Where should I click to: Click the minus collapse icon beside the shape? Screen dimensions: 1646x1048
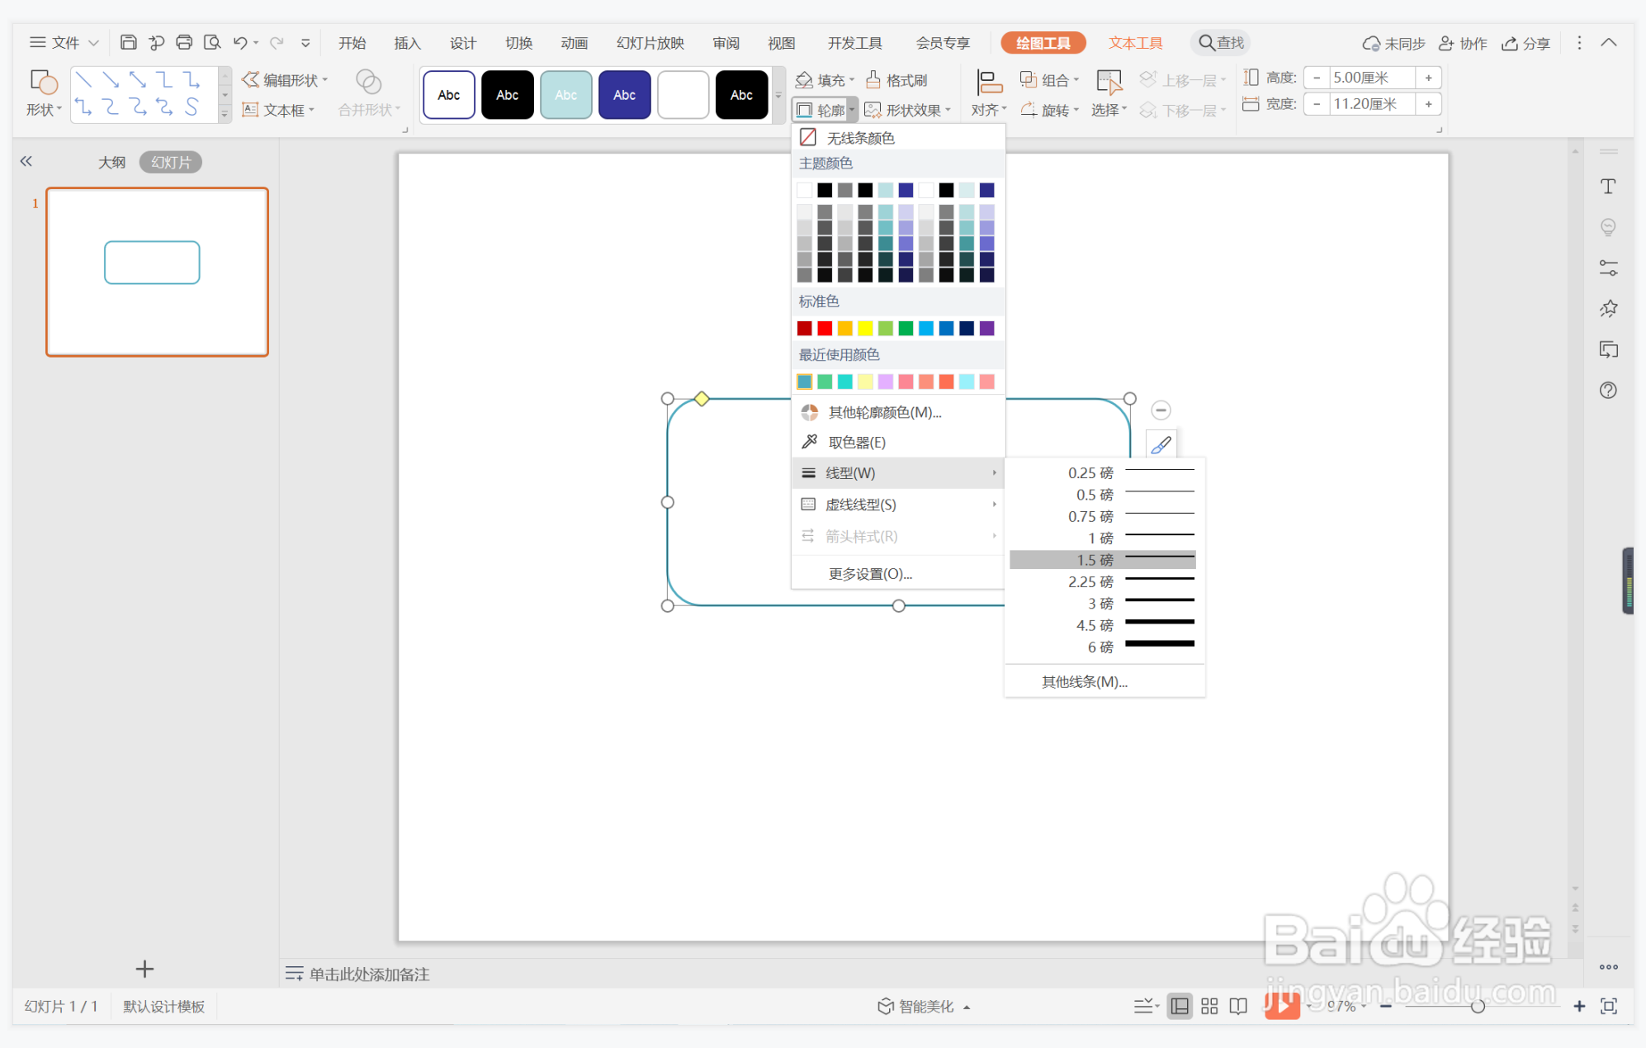tap(1161, 410)
